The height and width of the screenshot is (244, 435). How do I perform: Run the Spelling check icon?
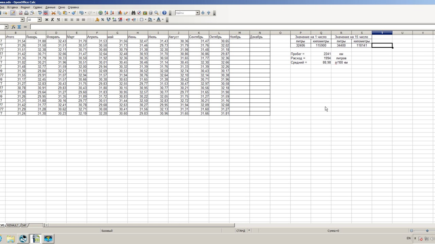click(40, 13)
